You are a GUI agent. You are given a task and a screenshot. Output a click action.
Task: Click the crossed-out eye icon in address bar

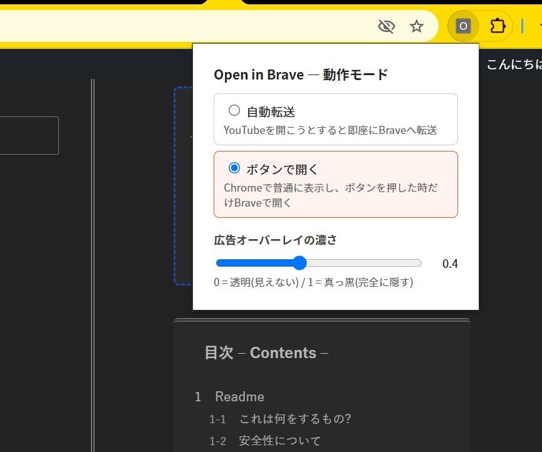coord(387,26)
